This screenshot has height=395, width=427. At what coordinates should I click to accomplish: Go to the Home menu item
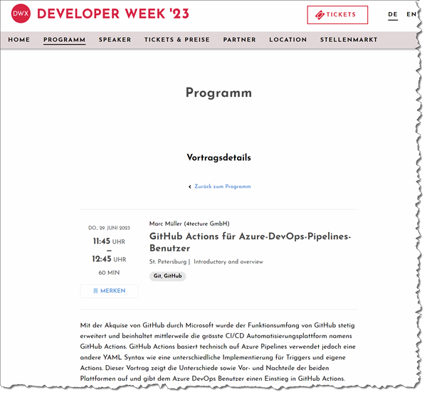pos(19,40)
